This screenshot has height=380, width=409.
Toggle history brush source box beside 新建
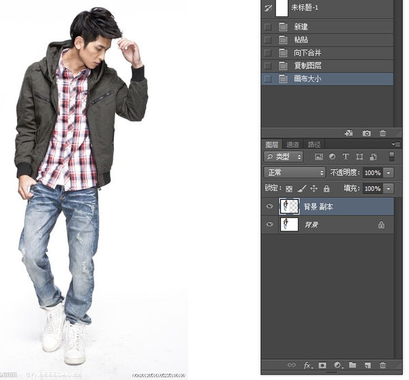[x=268, y=27]
